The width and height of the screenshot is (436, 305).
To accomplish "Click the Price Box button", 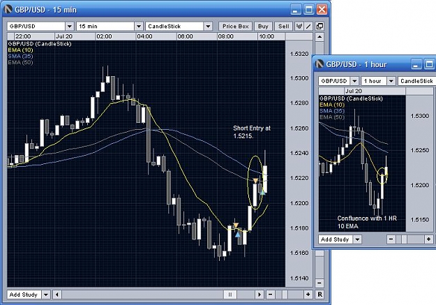I will point(236,27).
